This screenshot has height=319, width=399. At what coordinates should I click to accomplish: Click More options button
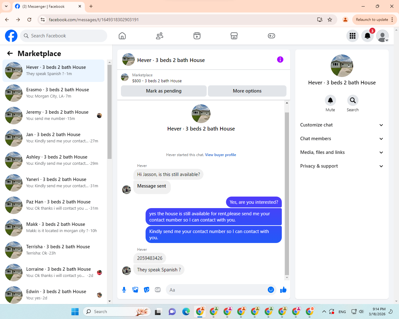pos(247,91)
